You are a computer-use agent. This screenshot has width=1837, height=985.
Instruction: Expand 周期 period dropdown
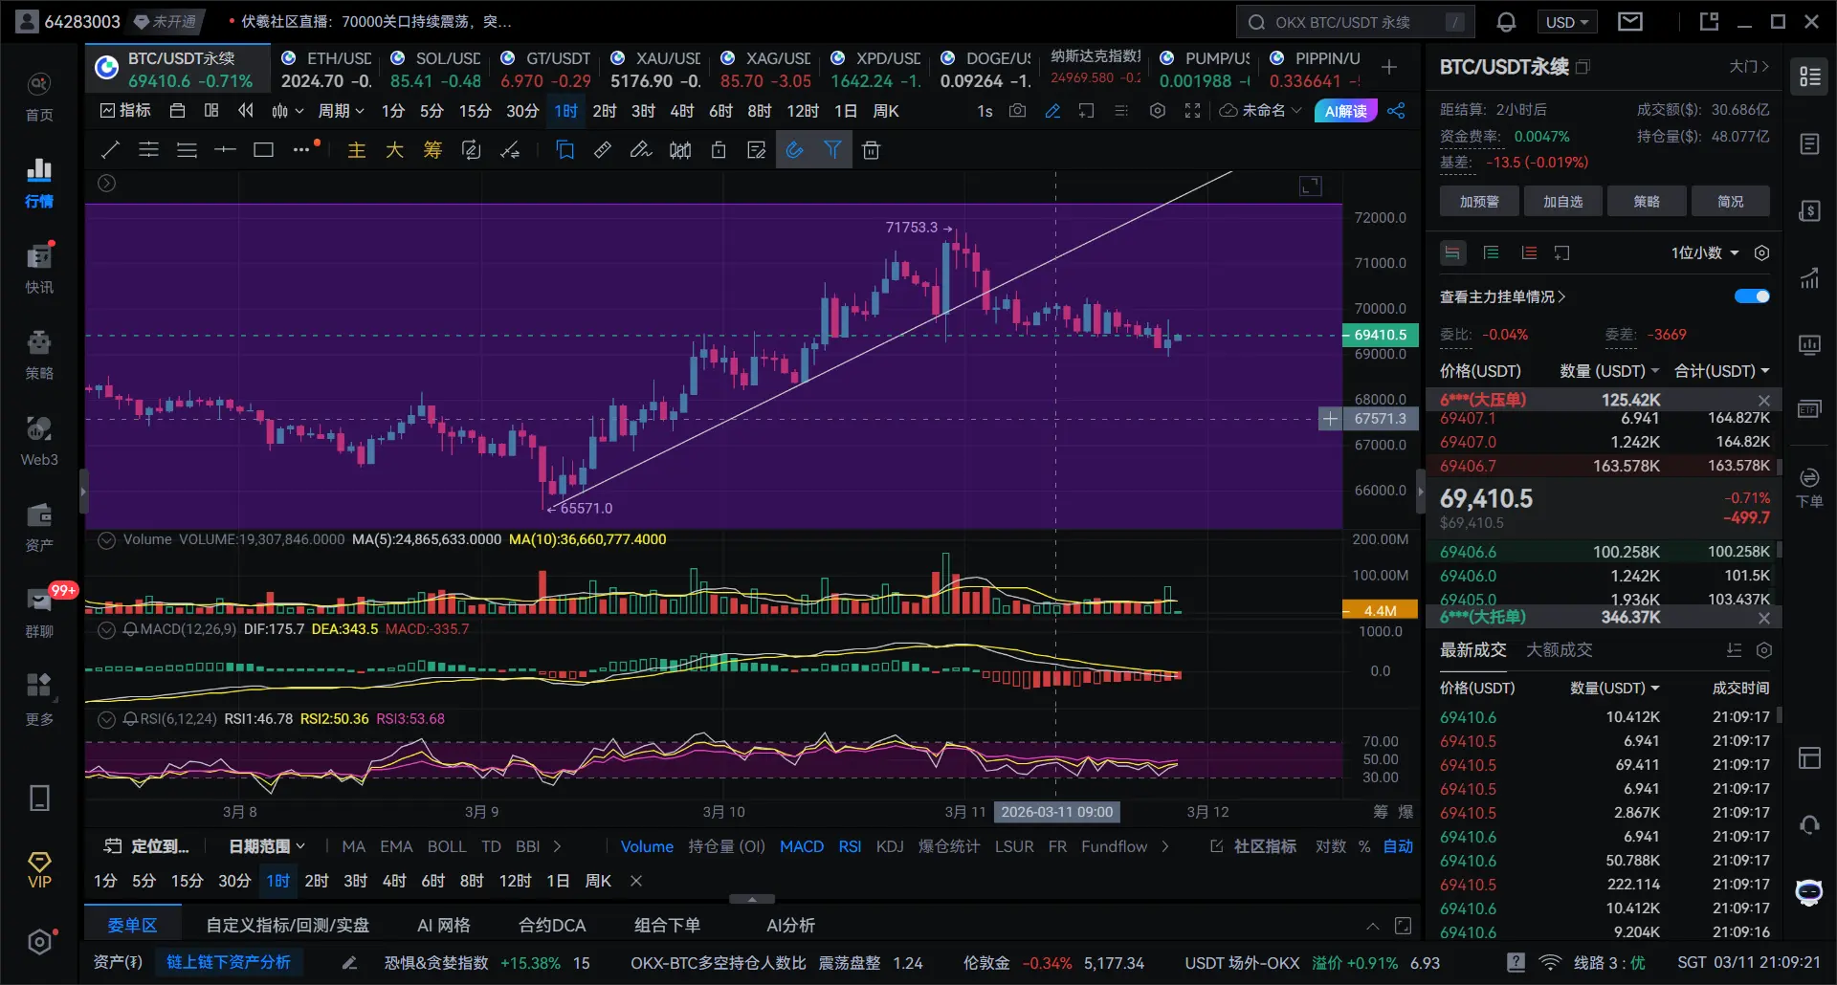[x=341, y=111]
